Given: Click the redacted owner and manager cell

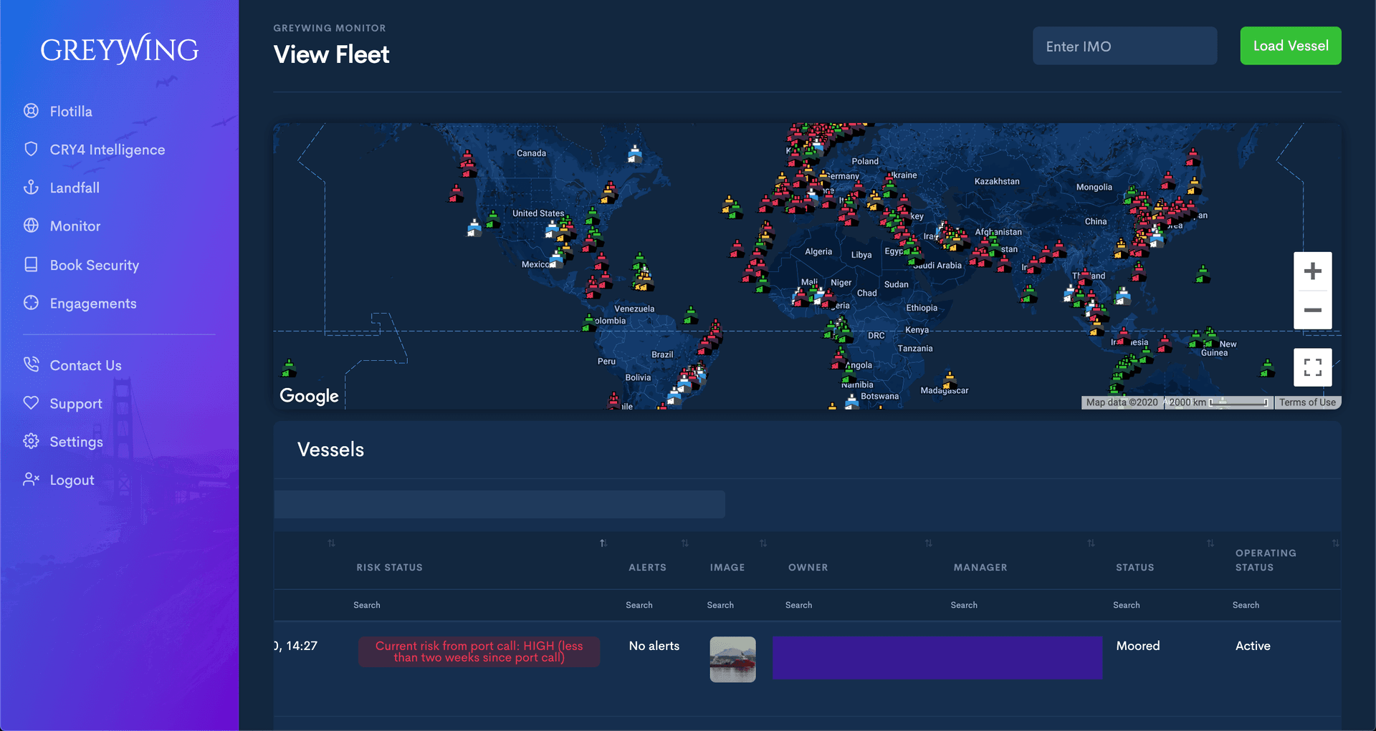Looking at the screenshot, I should click(x=937, y=658).
